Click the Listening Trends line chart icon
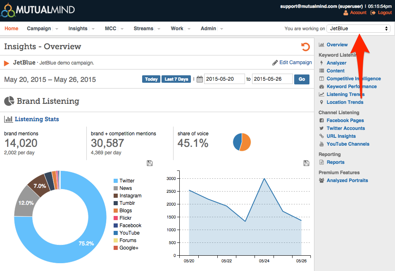395x271 pixels. point(321,94)
